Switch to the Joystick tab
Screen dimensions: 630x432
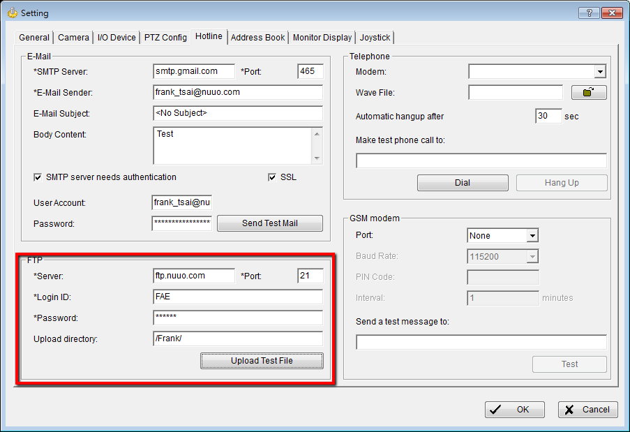[x=375, y=38]
